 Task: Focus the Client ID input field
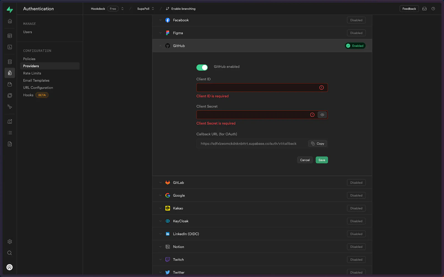click(262, 88)
